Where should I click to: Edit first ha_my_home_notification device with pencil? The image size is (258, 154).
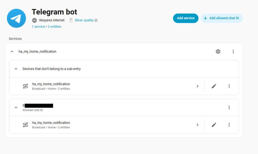tap(214, 86)
